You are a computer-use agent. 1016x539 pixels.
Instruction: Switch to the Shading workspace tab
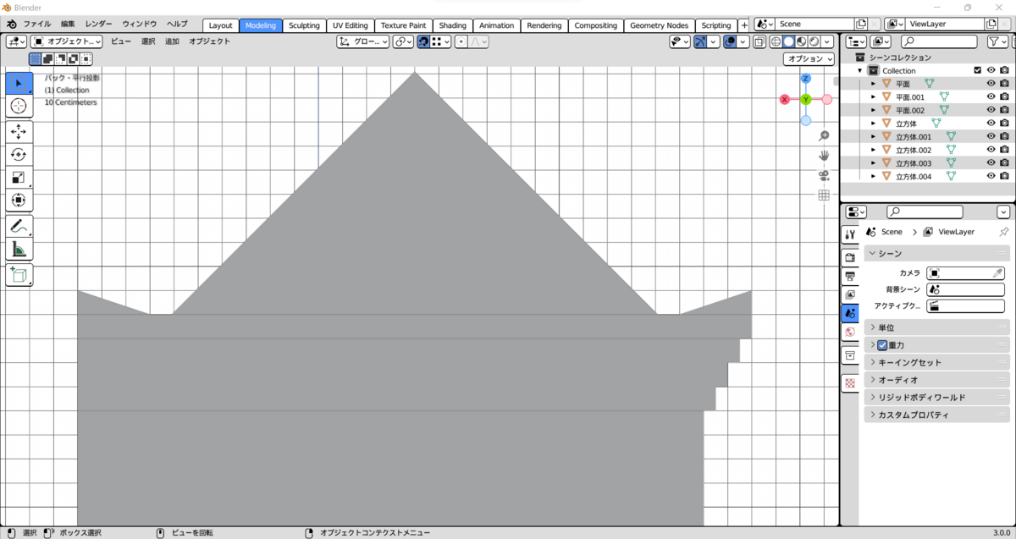point(452,25)
